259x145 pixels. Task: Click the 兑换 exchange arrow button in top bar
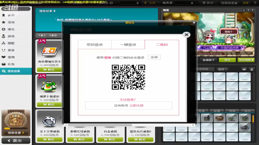(x=150, y=3)
